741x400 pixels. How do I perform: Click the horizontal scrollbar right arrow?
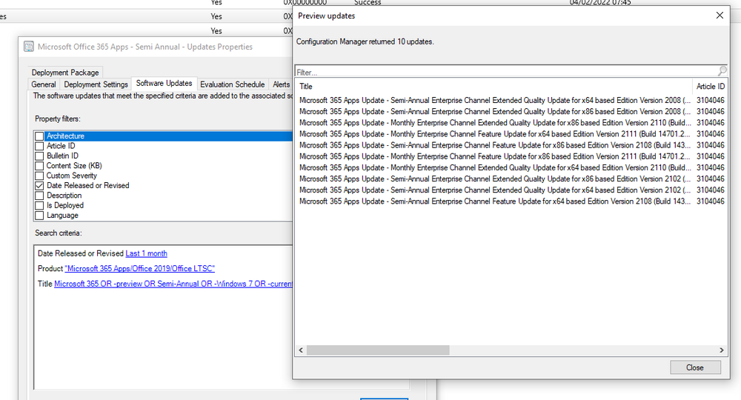(722, 350)
